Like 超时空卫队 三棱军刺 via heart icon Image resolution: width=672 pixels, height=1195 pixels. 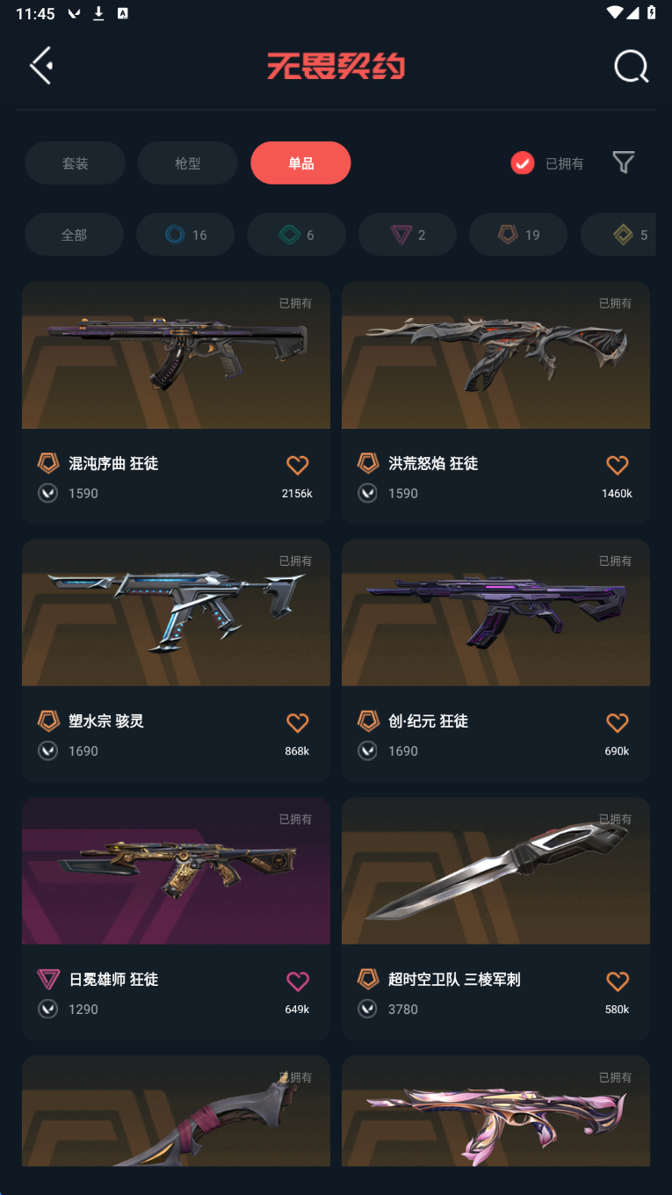(x=618, y=981)
